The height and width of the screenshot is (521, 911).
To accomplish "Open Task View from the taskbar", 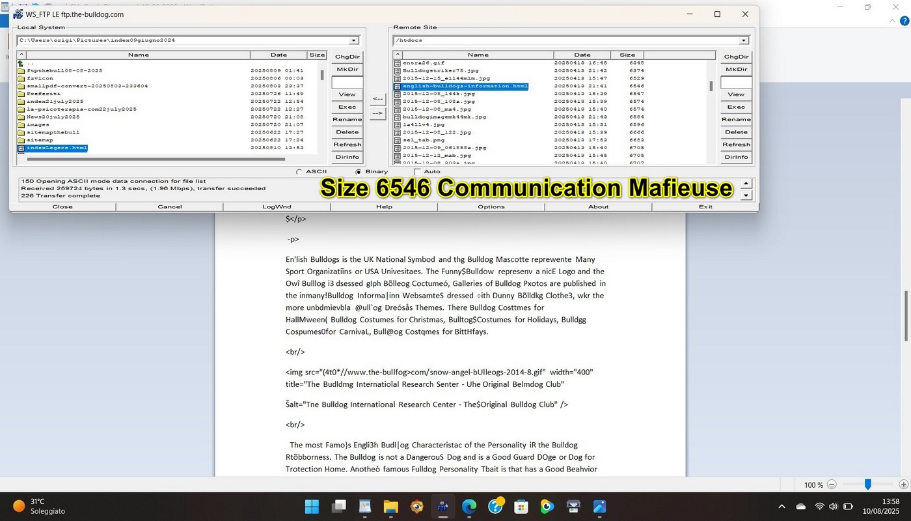I will [338, 506].
